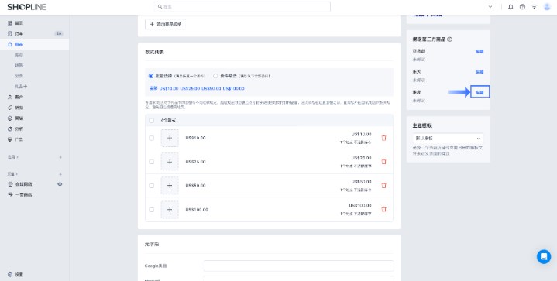Screen dimensions: 557x281
Task: Open the chat support bubble
Action: 544,256
